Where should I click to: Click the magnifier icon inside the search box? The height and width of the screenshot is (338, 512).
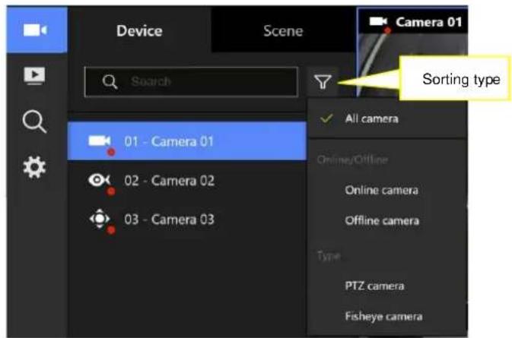(110, 82)
